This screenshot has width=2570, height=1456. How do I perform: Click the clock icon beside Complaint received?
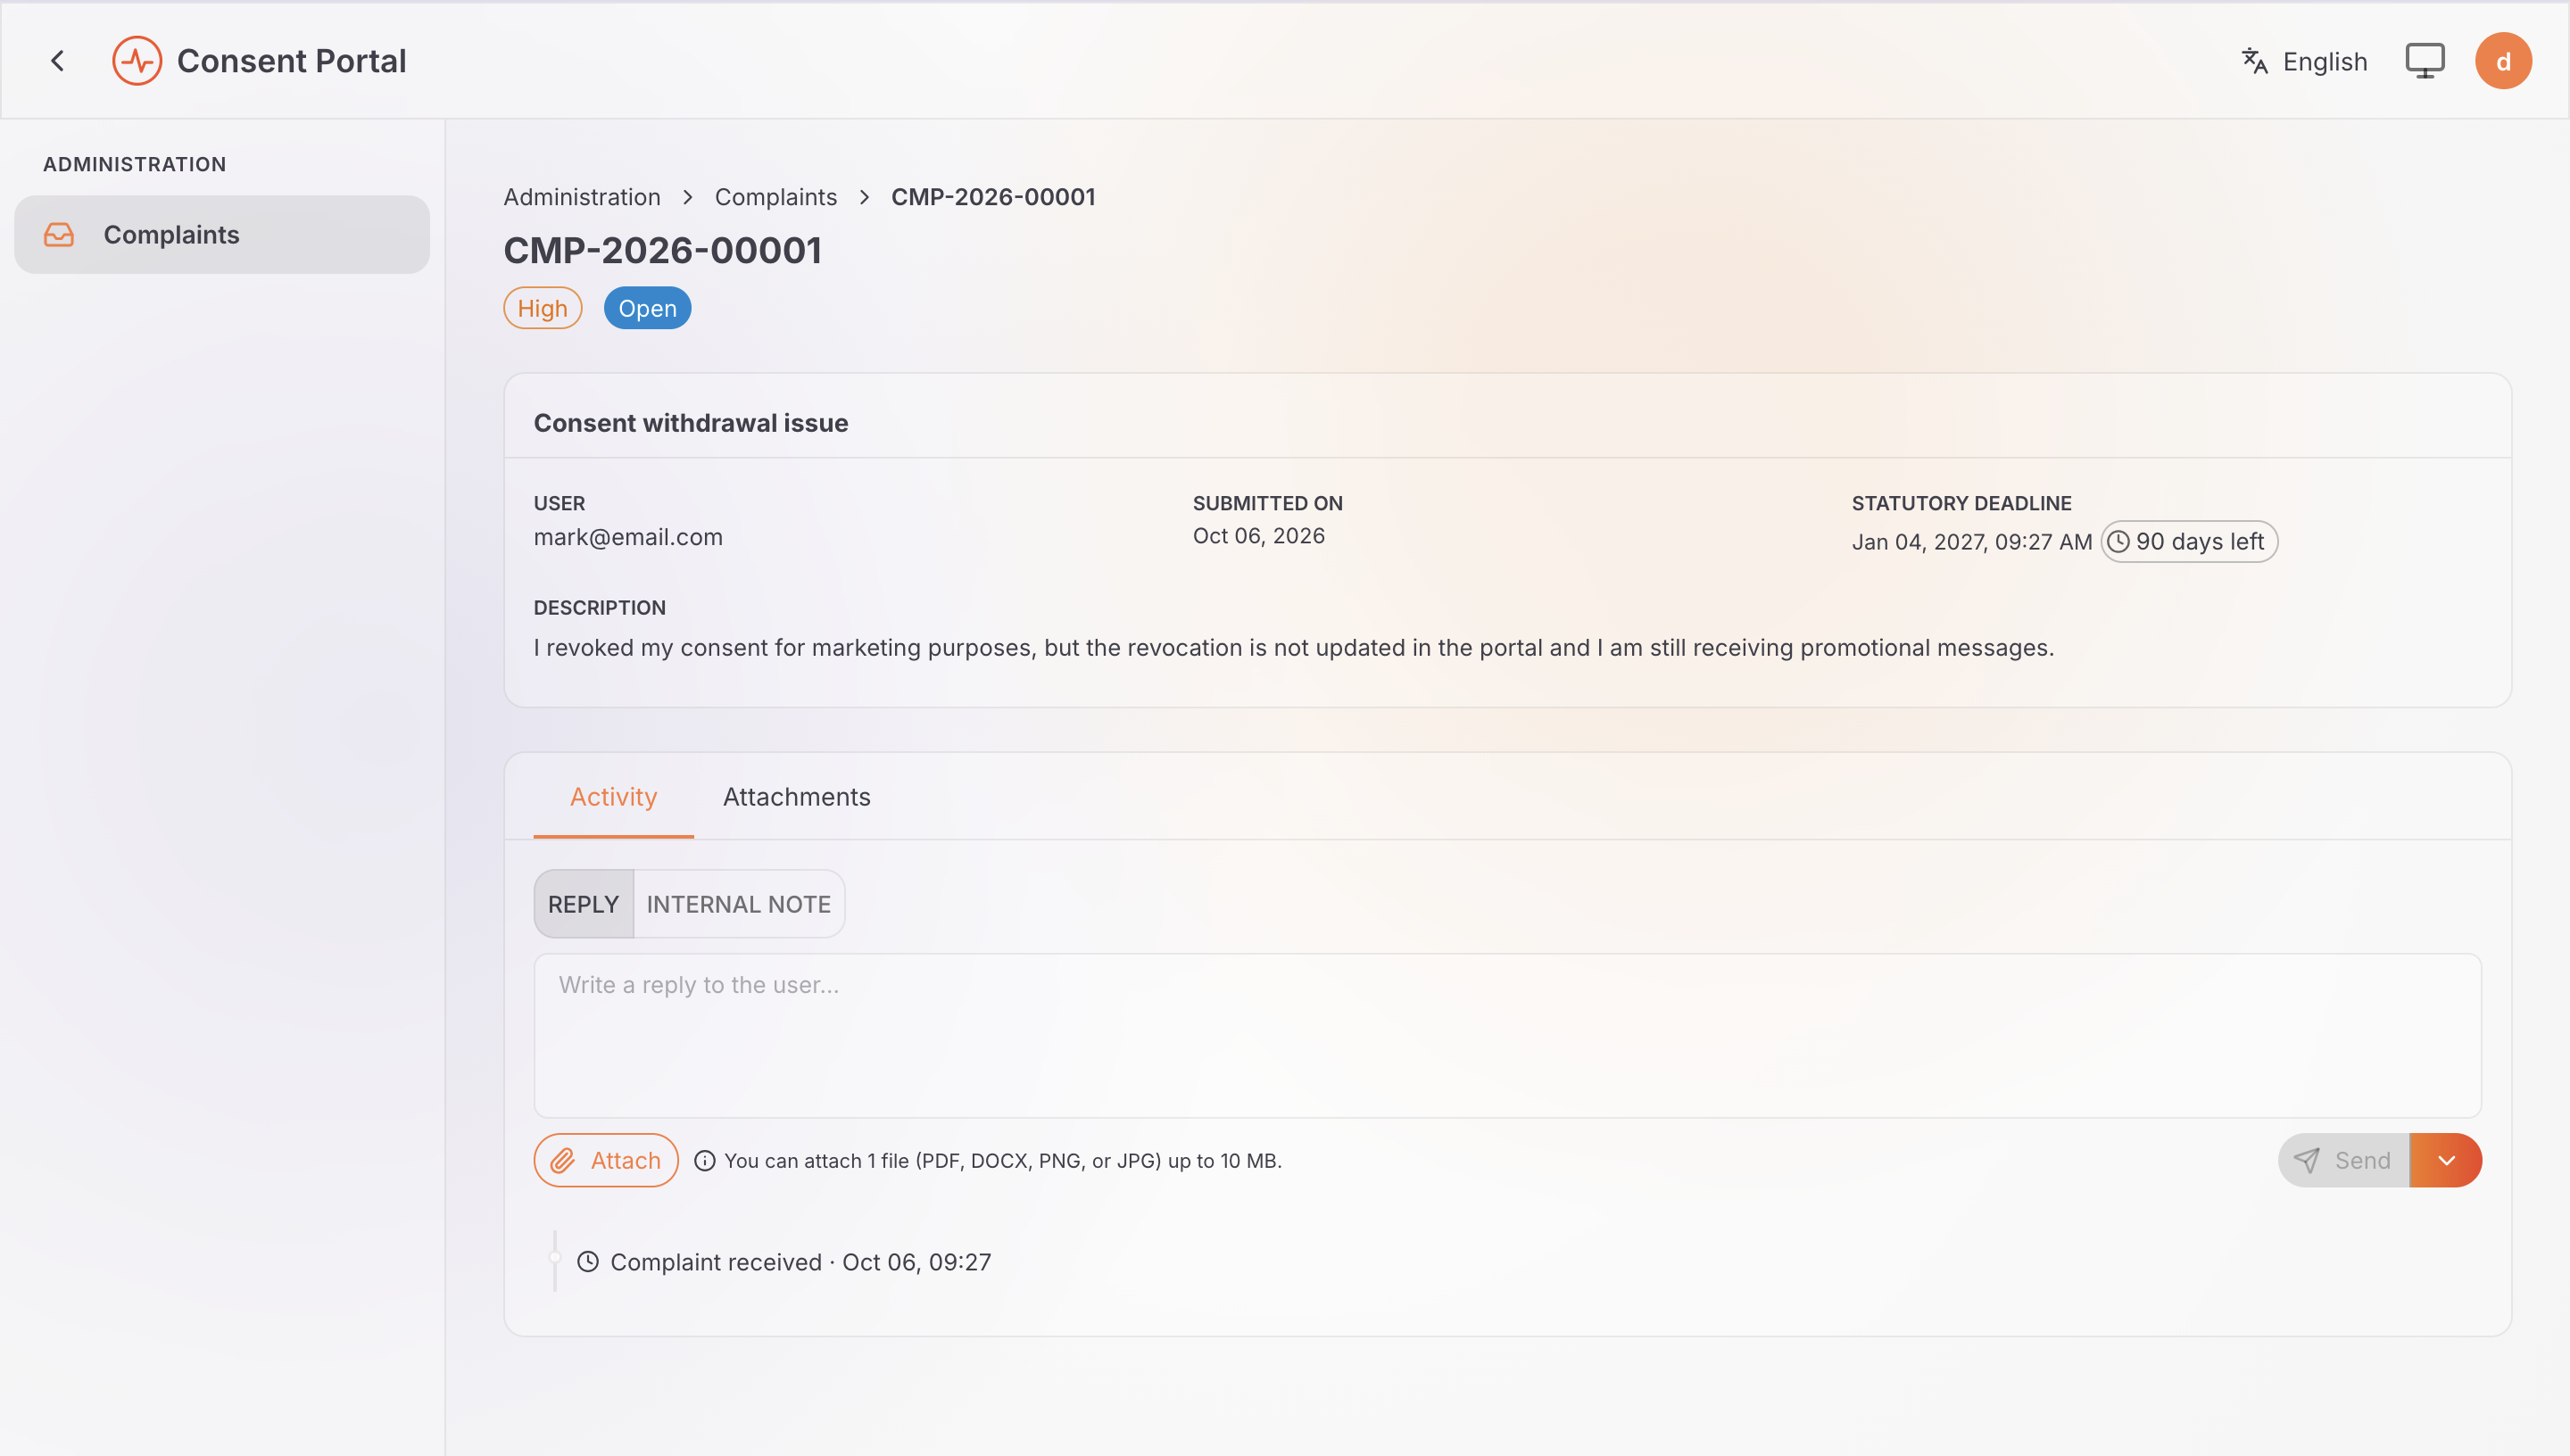(588, 1261)
